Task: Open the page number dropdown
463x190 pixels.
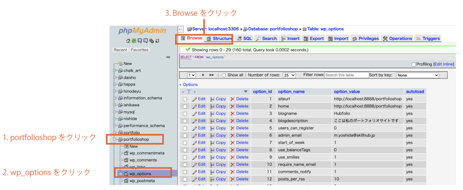Action: [191, 76]
